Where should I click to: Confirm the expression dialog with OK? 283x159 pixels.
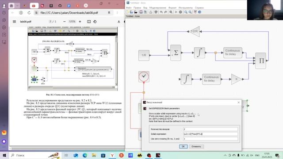(183, 146)
